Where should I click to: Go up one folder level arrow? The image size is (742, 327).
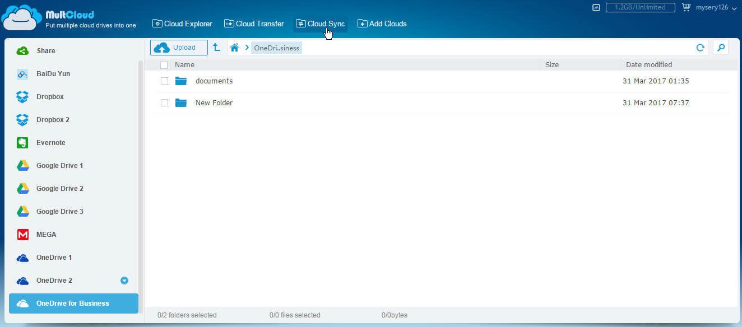[x=216, y=48]
